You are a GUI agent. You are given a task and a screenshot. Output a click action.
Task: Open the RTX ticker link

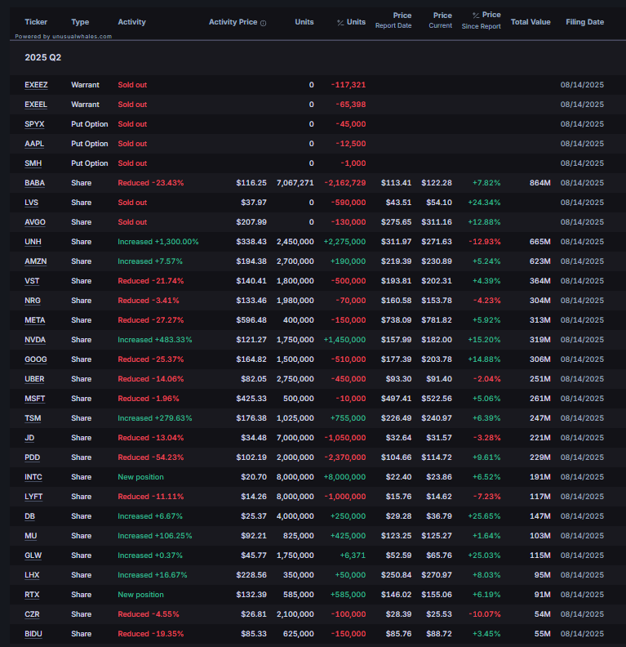[x=32, y=595]
